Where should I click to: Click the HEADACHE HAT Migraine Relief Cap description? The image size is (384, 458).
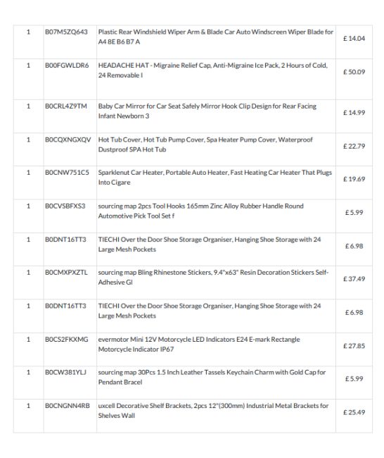point(213,70)
